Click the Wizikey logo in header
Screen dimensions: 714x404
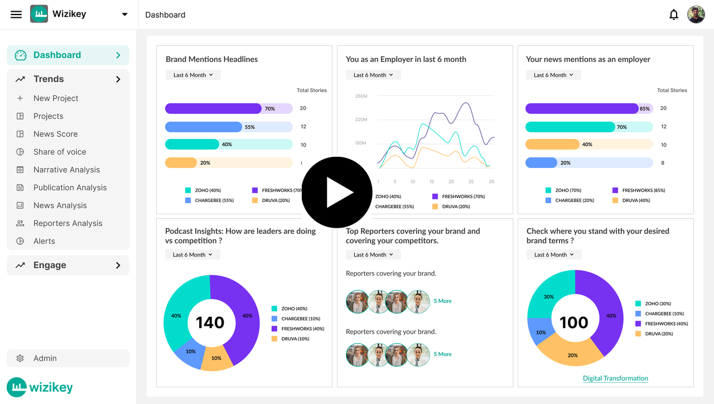tap(39, 15)
